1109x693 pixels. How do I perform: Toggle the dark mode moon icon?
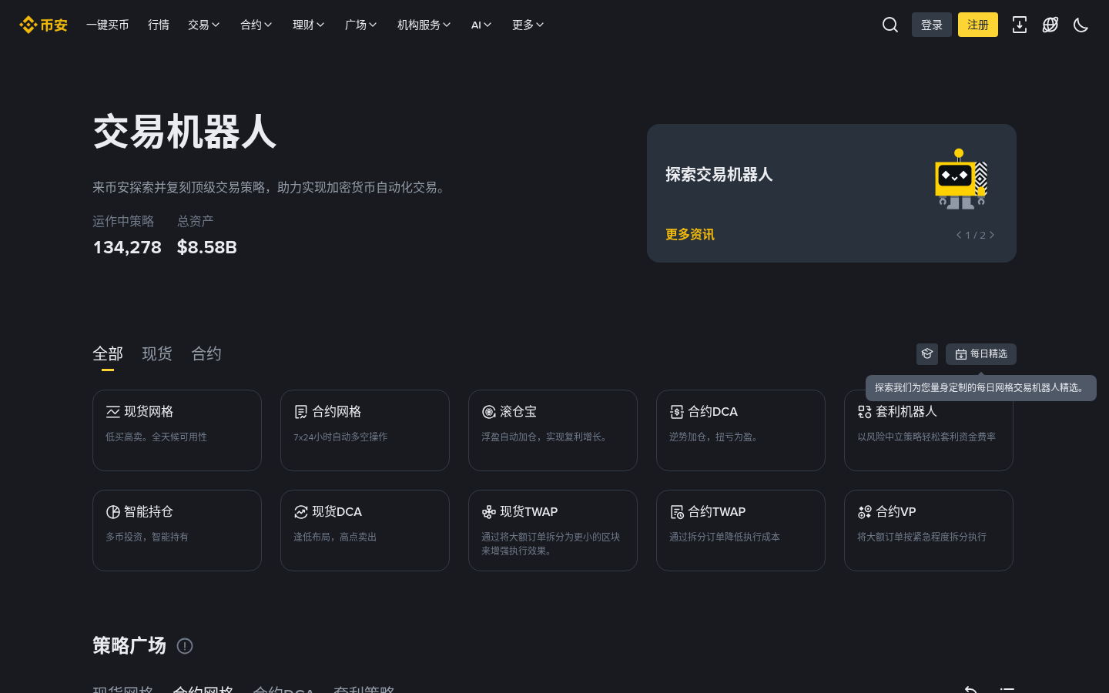1081,25
